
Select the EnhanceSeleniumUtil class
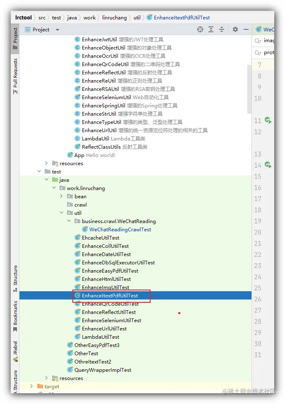[122, 97]
